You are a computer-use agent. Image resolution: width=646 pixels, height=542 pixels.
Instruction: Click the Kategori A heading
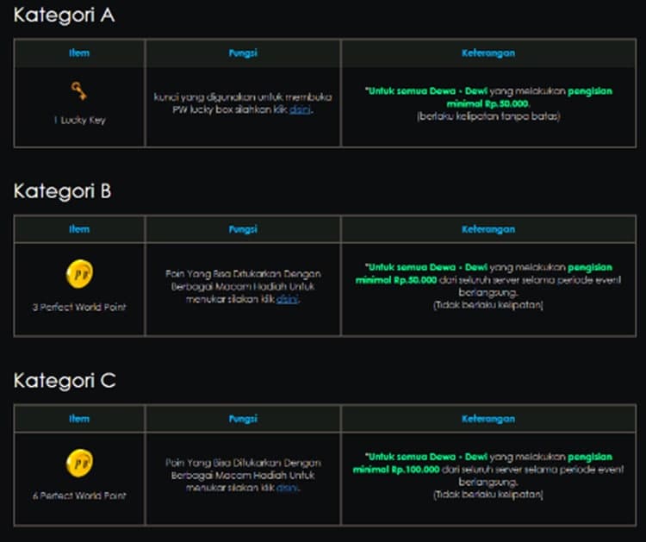[x=64, y=16]
